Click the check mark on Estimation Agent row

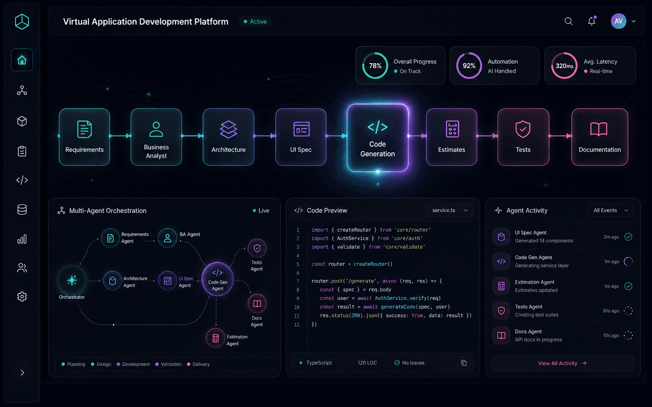coord(628,286)
